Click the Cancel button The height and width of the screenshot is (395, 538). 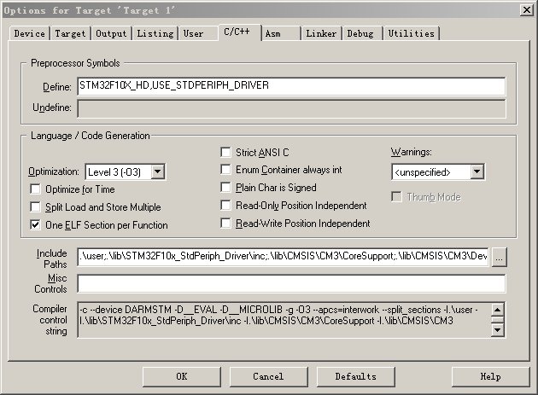click(269, 377)
